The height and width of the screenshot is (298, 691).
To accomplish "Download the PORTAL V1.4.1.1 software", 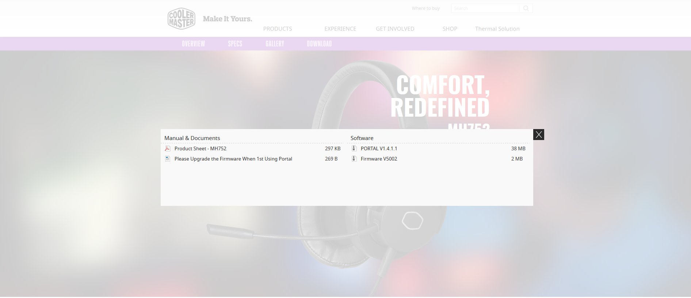I will (x=379, y=148).
